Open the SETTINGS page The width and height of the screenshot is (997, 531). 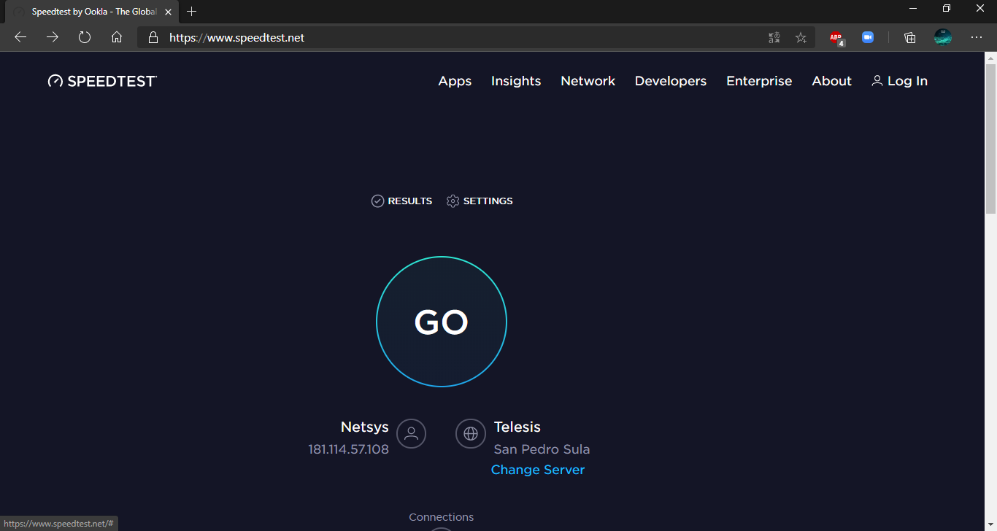click(x=480, y=201)
